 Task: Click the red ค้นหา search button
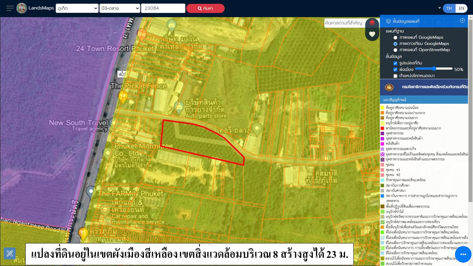(205, 8)
